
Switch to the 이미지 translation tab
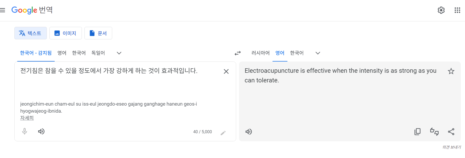[x=66, y=33]
